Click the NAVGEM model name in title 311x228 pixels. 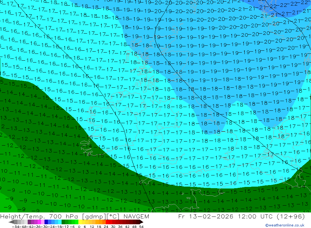coord(136,216)
